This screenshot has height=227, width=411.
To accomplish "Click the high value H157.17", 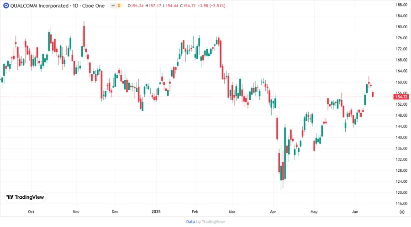I will (153, 5).
